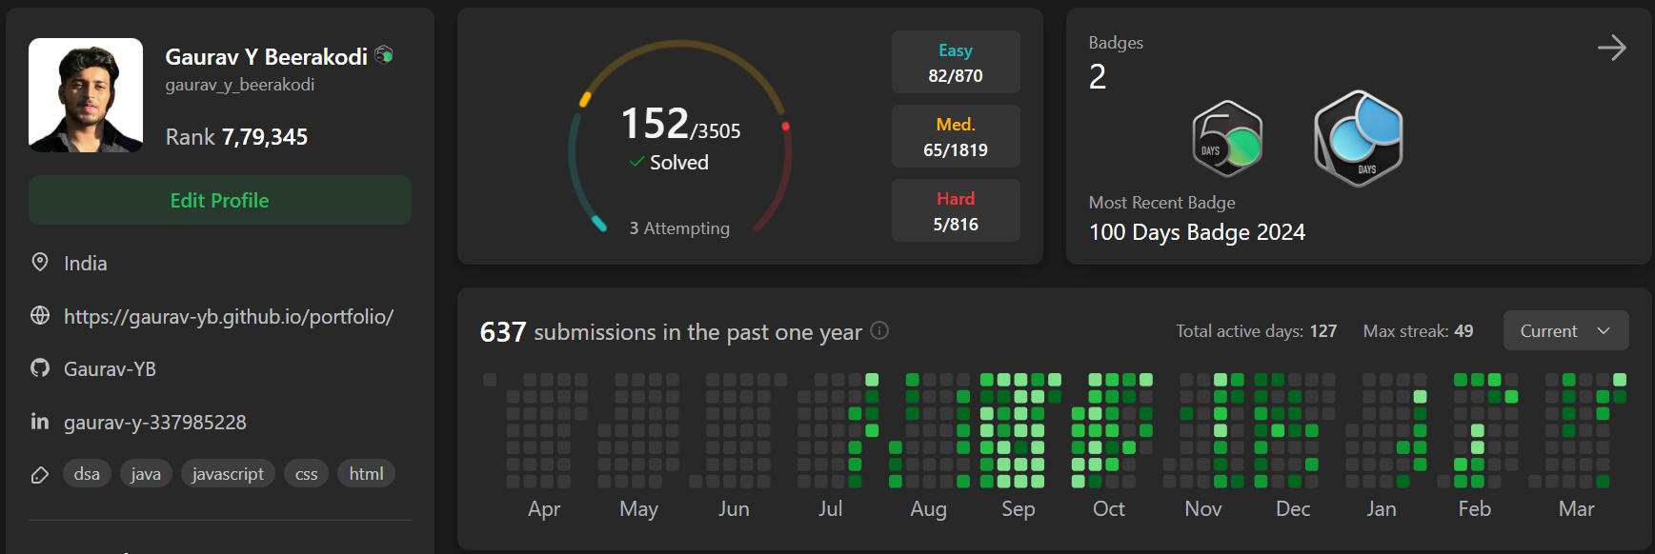Click the location pin icon beside India

pyautogui.click(x=40, y=262)
